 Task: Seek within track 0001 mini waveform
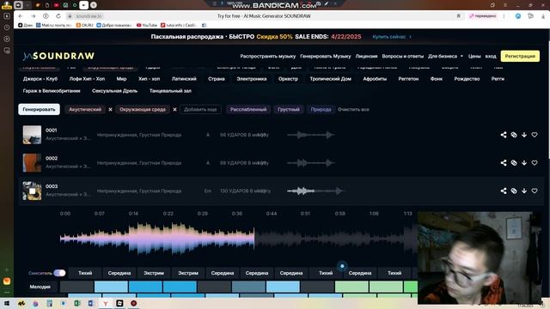pos(311,135)
